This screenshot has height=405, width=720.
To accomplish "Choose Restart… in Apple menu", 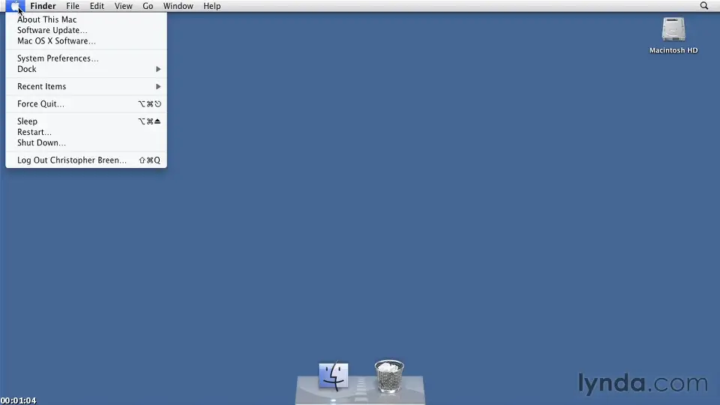I will 85,132.
